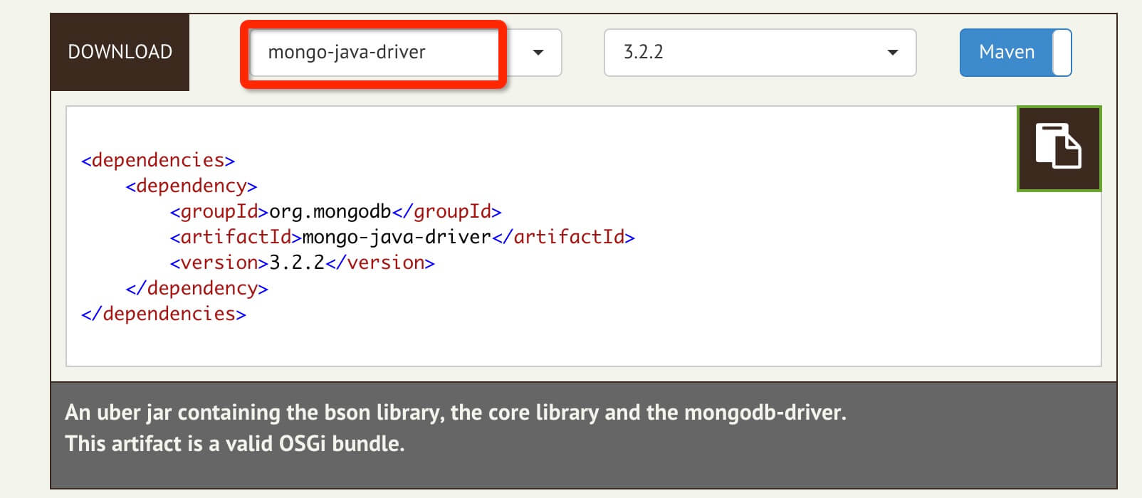Click the uber jar description sentence
The width and height of the screenshot is (1142, 498).
[x=456, y=413]
